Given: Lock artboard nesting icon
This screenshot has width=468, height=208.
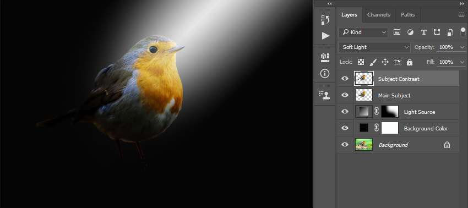Looking at the screenshot, I should pos(398,62).
